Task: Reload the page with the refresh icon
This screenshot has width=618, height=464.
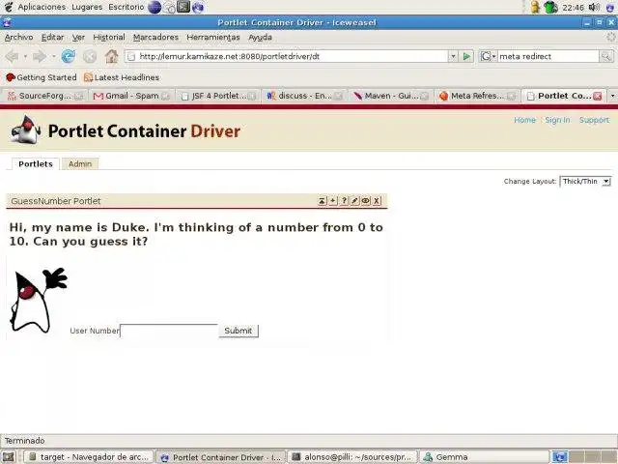Action: point(69,56)
